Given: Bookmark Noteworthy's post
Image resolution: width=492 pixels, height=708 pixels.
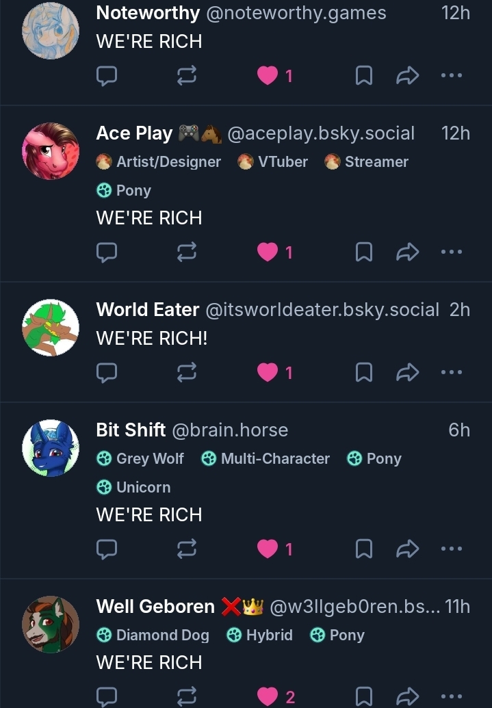Looking at the screenshot, I should [364, 76].
